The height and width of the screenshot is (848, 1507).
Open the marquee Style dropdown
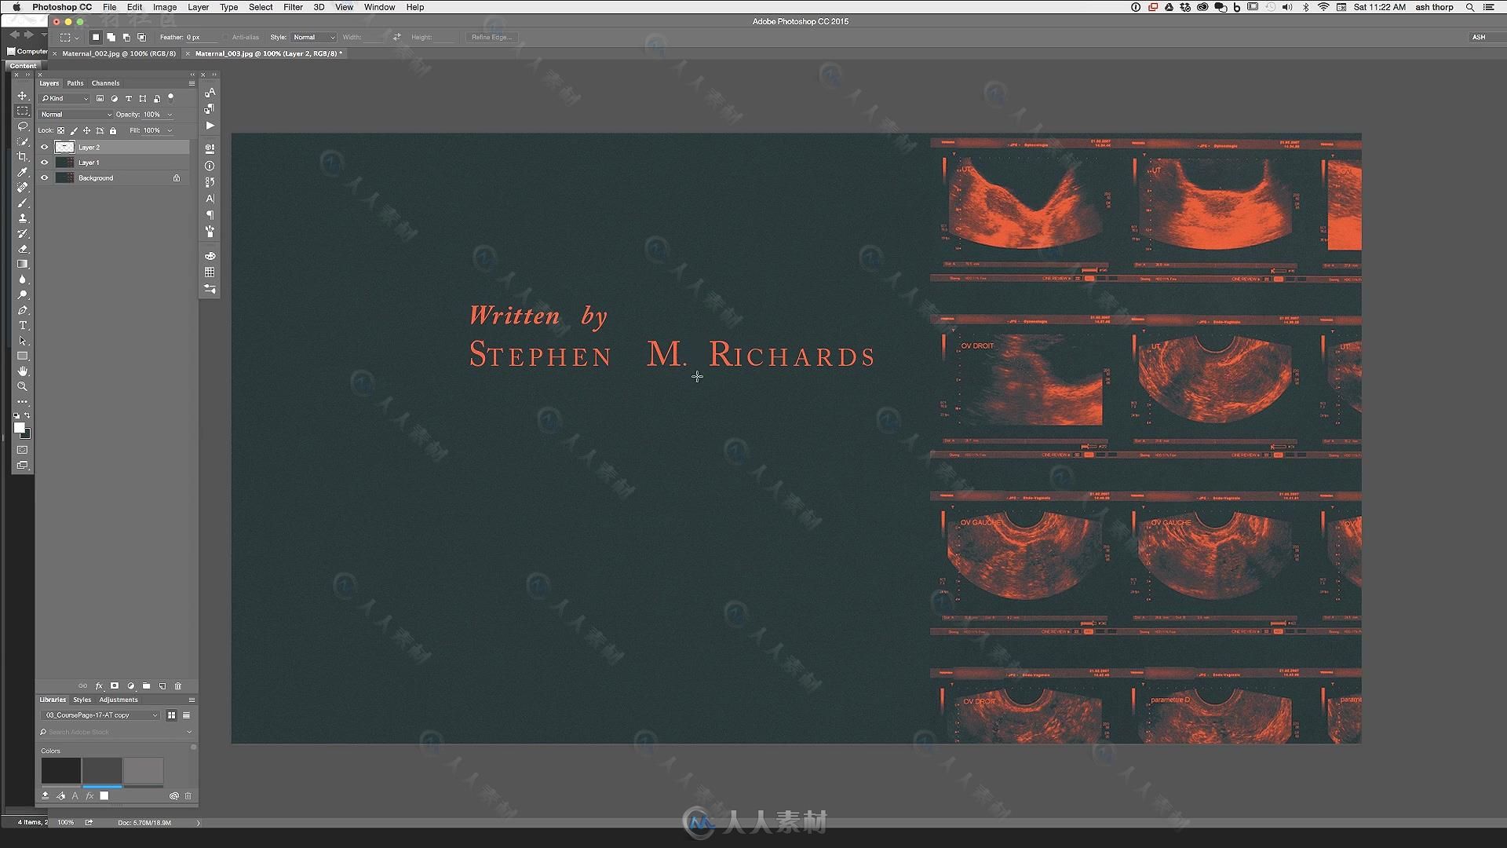point(314,37)
